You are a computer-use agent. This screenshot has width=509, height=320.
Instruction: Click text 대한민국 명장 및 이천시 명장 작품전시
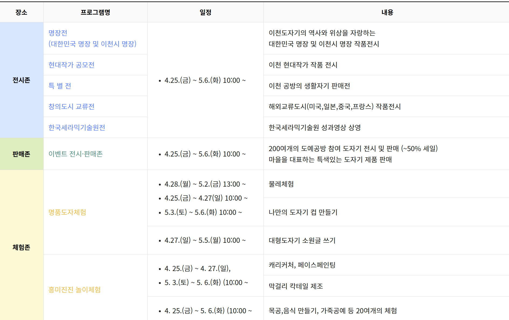[x=324, y=44]
